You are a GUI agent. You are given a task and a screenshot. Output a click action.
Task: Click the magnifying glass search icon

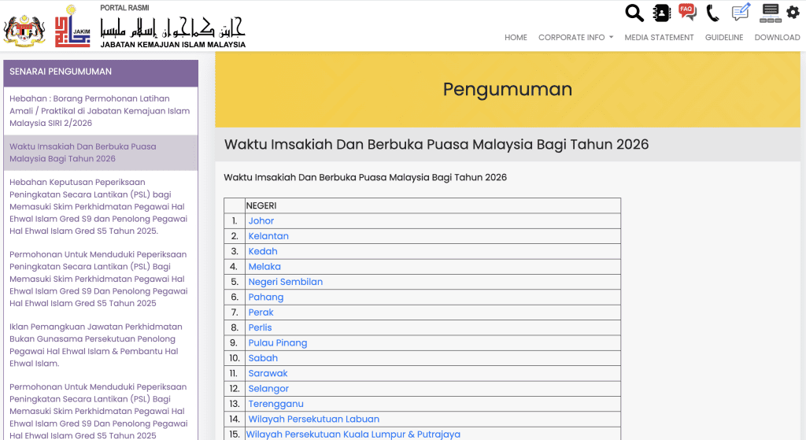(x=634, y=13)
